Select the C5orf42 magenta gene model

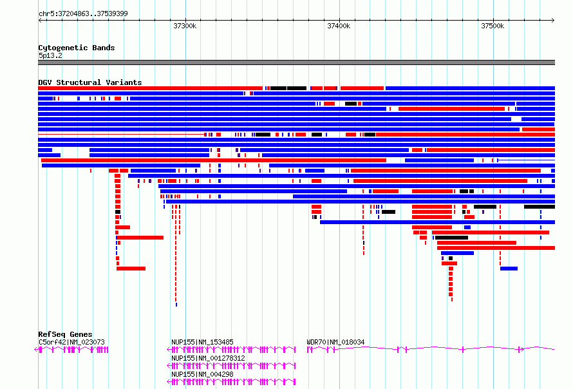click(71, 350)
